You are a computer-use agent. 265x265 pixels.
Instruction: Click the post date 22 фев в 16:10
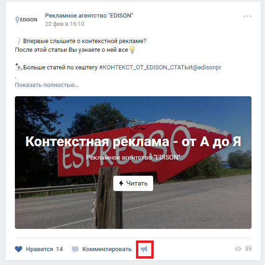pyautogui.click(x=65, y=24)
